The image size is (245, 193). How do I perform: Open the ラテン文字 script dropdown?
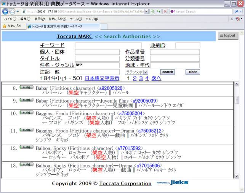[136, 72]
